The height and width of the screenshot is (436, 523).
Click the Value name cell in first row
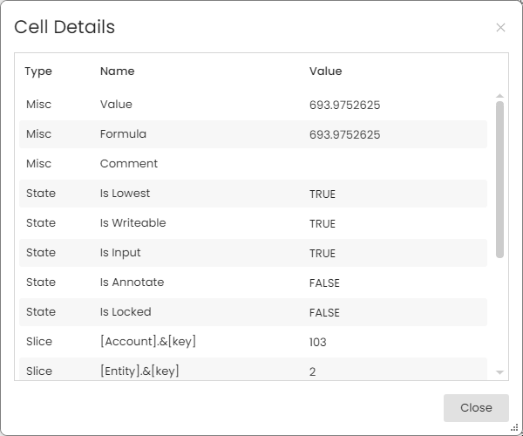point(116,105)
